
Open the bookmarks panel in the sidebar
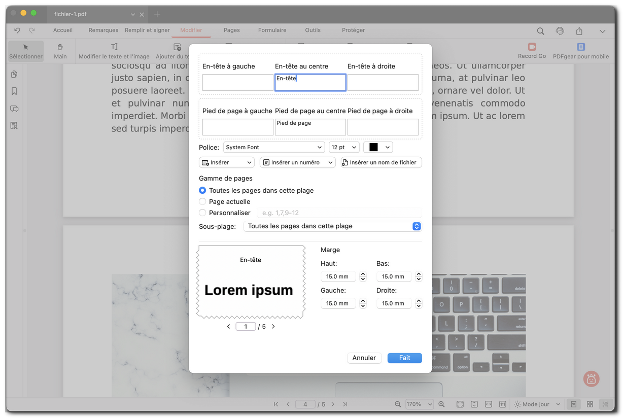[14, 91]
